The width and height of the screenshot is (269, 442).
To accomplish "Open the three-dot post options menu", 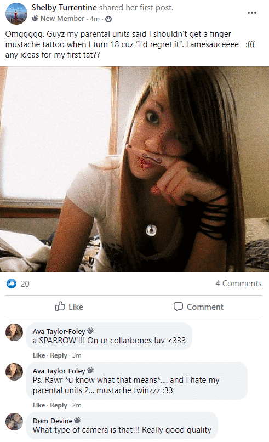I will [251, 13].
